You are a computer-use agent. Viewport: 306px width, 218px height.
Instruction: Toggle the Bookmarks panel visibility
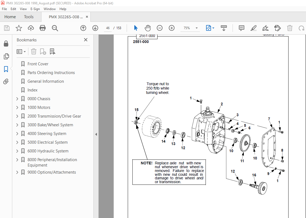click(6, 69)
